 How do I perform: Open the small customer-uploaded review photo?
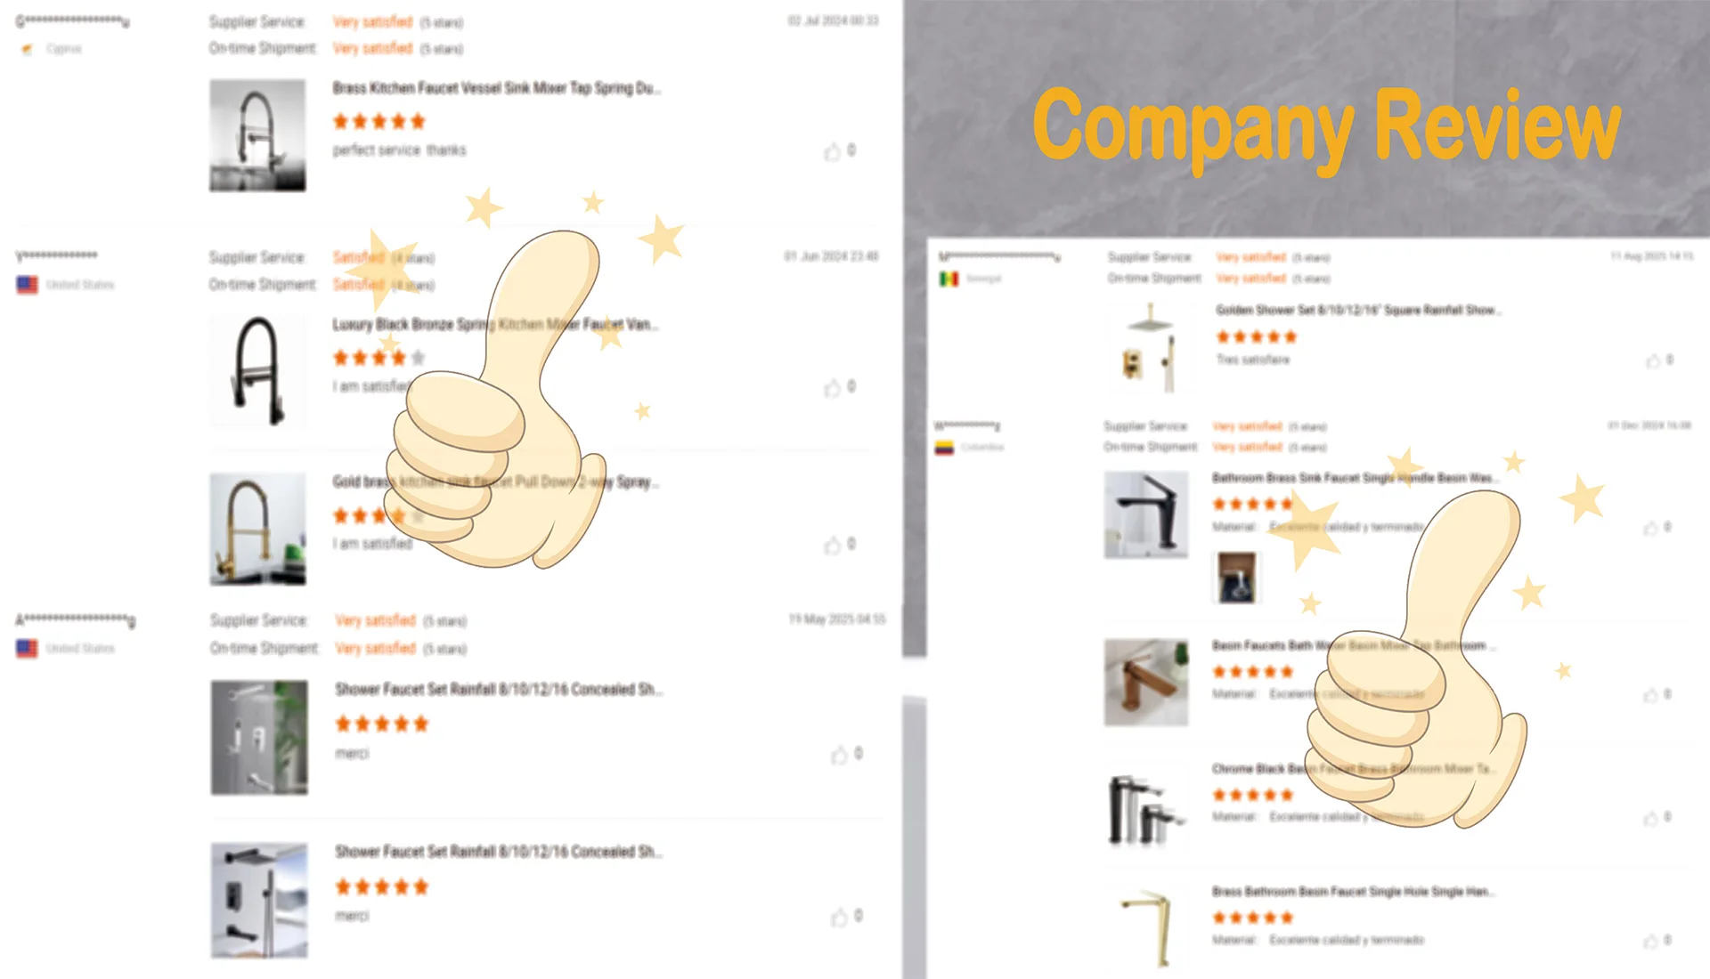[1236, 577]
